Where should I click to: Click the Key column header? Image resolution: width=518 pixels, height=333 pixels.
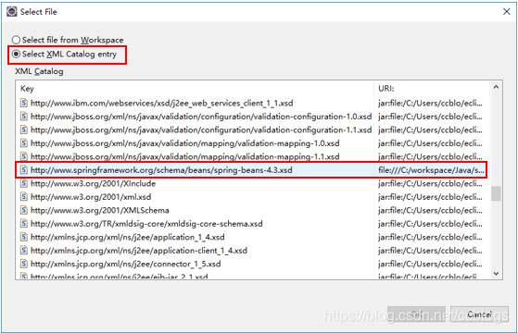(x=27, y=89)
